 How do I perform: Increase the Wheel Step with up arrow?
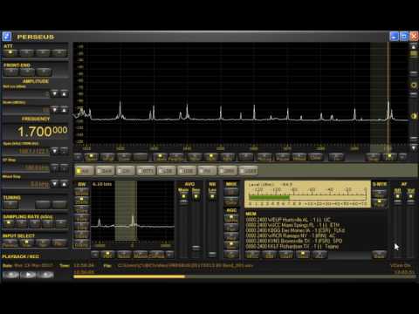point(64,184)
